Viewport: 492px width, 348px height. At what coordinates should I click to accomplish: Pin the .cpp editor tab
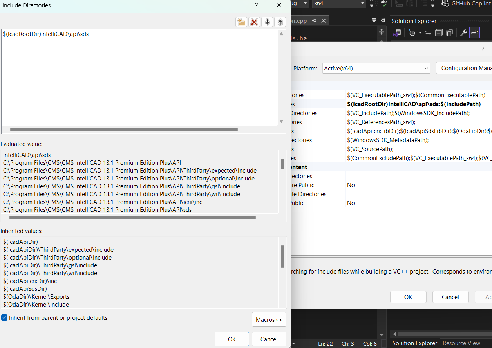pos(314,21)
